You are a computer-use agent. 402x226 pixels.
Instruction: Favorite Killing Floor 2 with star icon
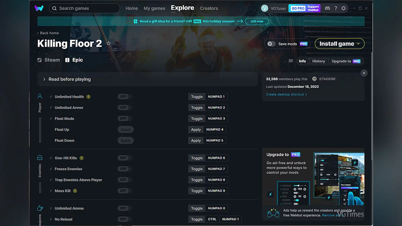tap(109, 44)
